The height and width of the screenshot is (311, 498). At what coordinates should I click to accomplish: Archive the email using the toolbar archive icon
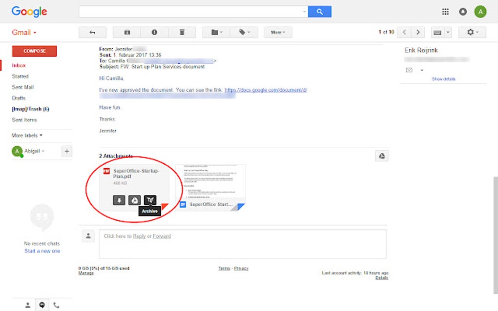point(126,32)
